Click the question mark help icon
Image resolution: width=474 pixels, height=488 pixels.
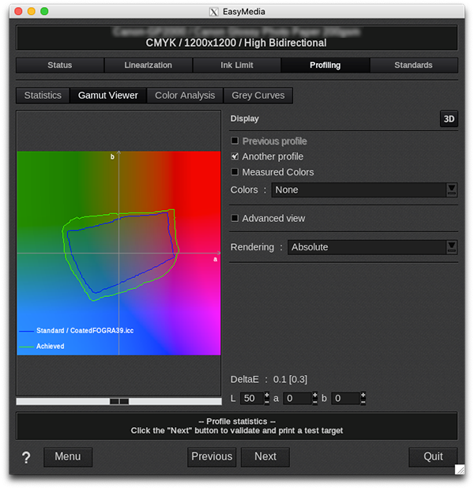(26, 458)
